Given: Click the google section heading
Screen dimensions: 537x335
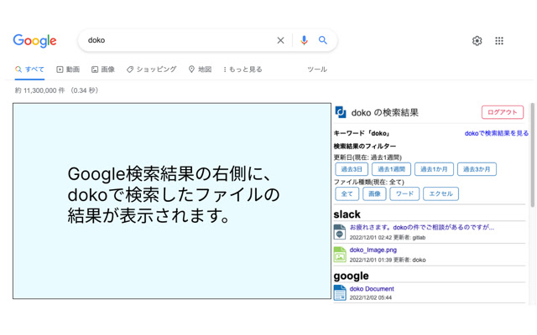Looking at the screenshot, I should [351, 276].
